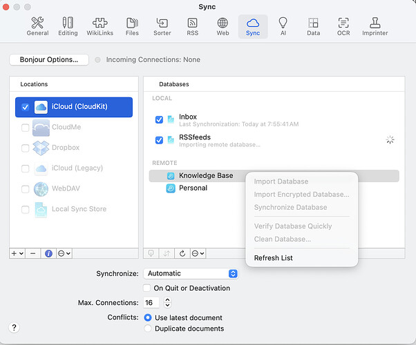This screenshot has width=416, height=345.
Task: Enable On Quit or Deactivation checkbox
Action: coord(146,288)
